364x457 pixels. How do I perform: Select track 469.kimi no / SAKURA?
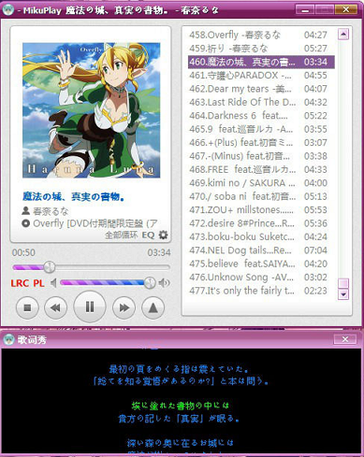point(261,183)
